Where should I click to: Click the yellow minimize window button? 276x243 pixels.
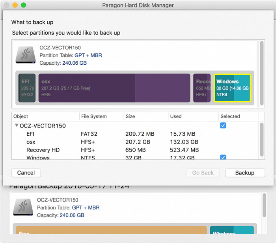pos(15,5)
